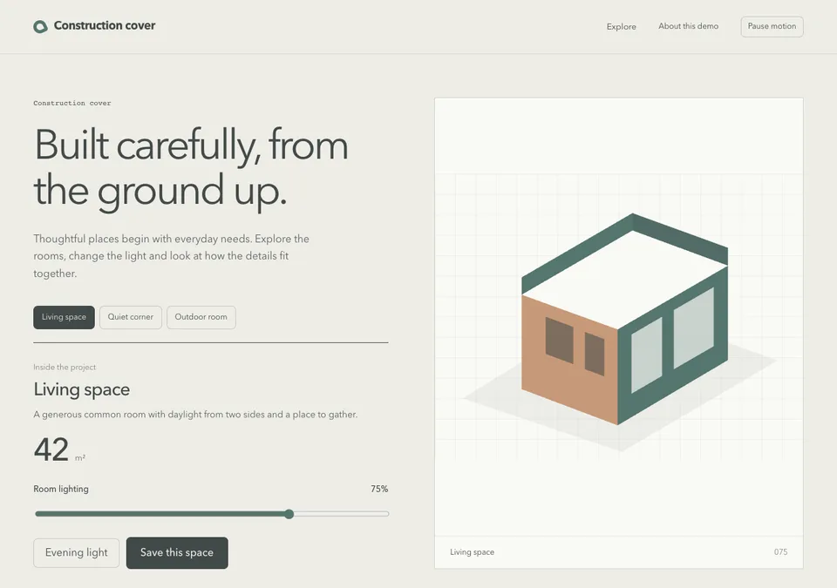
Task: Click the 075 counter in preview footer
Action: pos(780,552)
